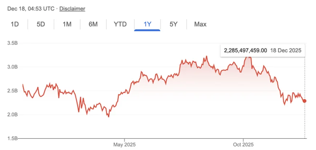
Task: Switch to the 1D range tab
Action: pos(15,24)
